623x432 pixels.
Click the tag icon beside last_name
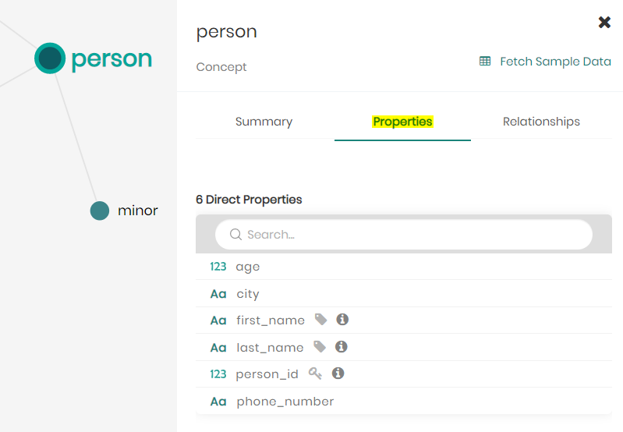[x=320, y=347]
